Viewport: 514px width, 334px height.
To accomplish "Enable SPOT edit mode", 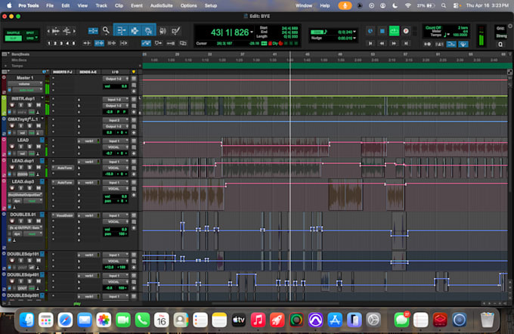I will coord(29,32).
